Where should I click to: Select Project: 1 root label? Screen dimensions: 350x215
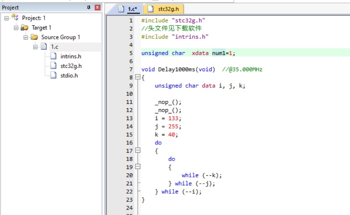[34, 18]
